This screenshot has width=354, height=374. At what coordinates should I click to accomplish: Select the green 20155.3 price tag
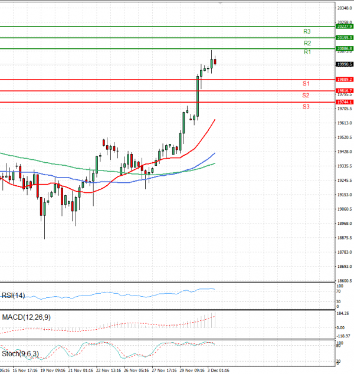click(345, 38)
